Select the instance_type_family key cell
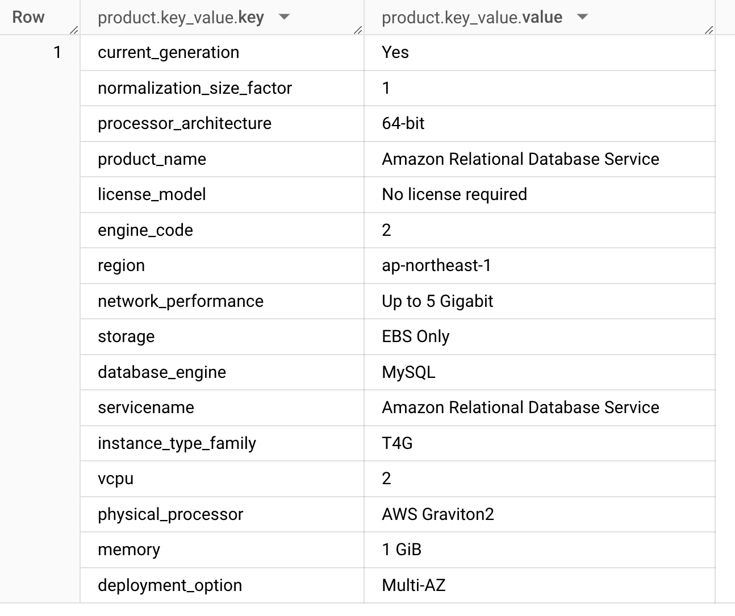This screenshot has width=735, height=616. (x=177, y=443)
